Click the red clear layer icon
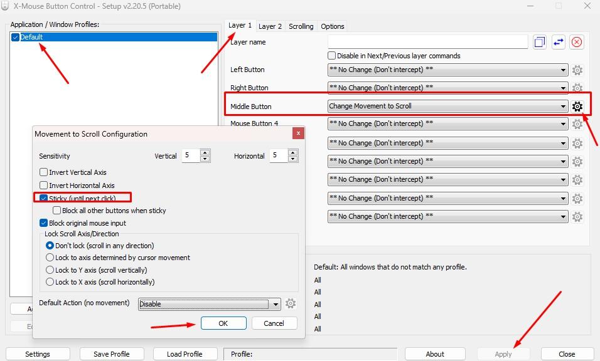This screenshot has height=361, width=600. point(576,41)
